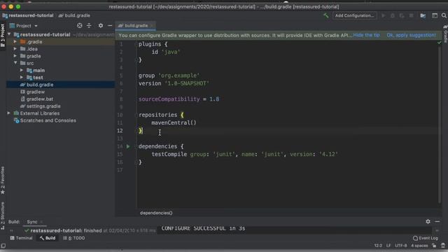Expand the gradle folder
Image resolution: width=448 pixels, height=252 pixels.
(x=15, y=56)
